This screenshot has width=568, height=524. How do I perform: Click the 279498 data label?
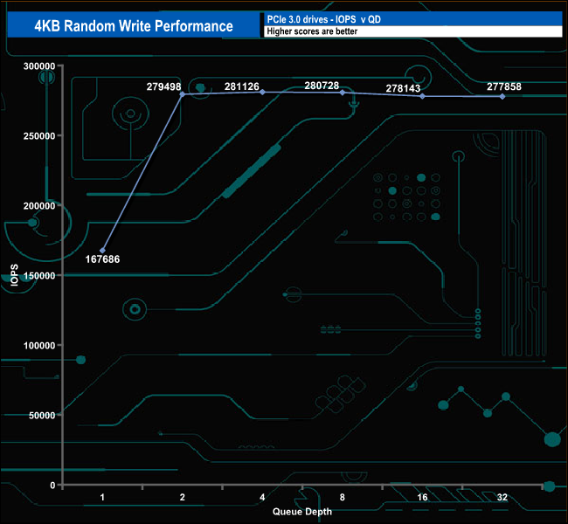tap(163, 87)
